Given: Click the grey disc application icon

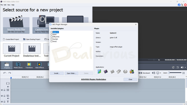Looking at the screenshot, I should 119,72.
